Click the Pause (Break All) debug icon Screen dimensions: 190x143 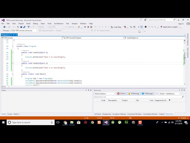tap(85, 27)
